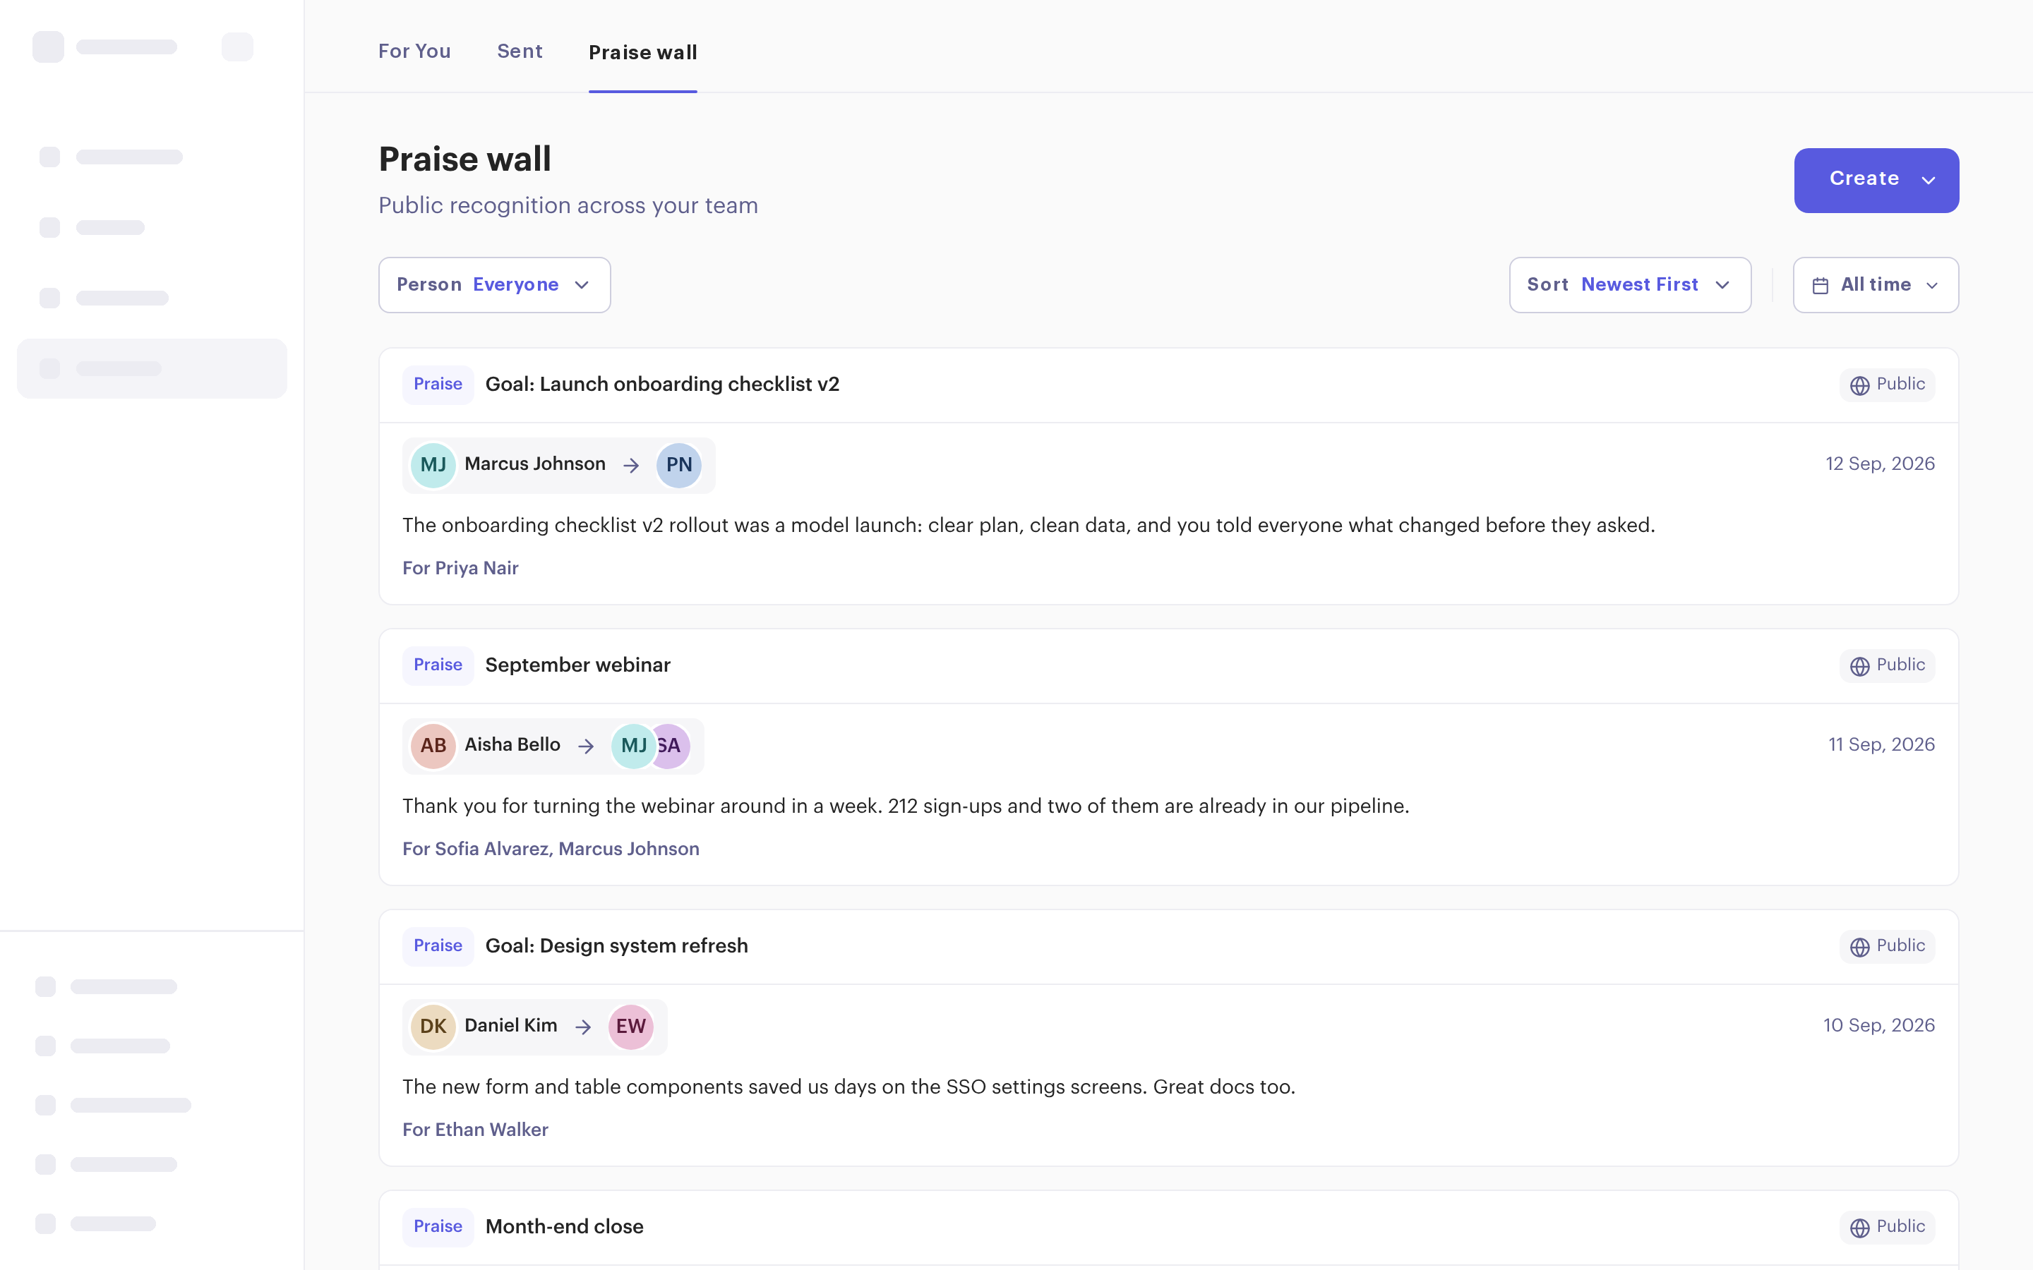Click the SA recipient avatar in September webinar

tap(672, 745)
